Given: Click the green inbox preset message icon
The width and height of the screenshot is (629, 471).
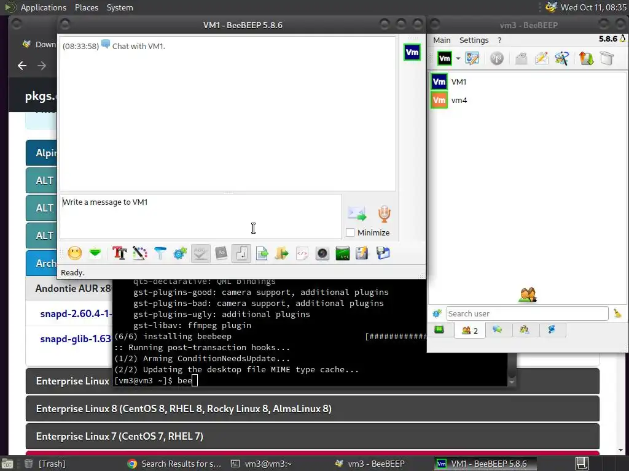Looking at the screenshot, I should (95, 253).
